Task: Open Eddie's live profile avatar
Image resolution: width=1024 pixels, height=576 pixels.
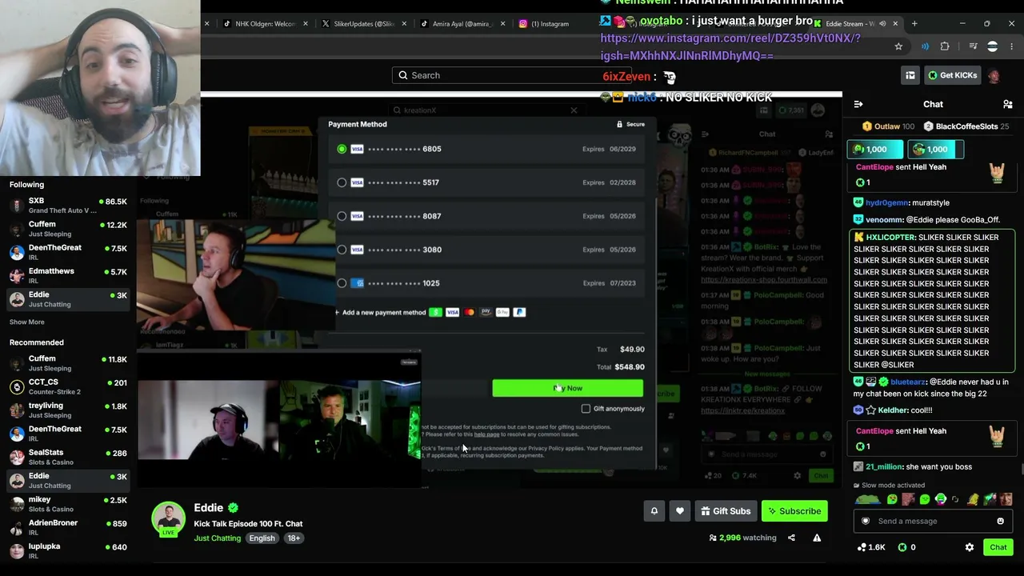Action: 169,518
